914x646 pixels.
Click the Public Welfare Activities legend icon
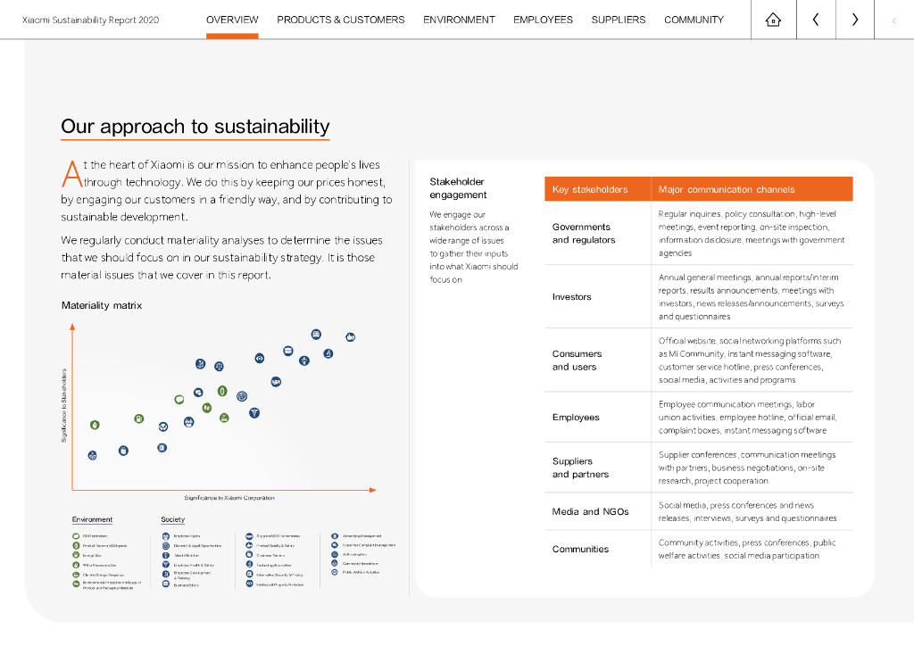coord(335,572)
